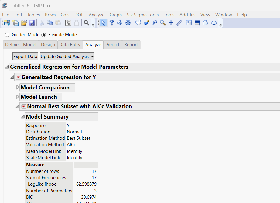Expand the Model Comparison section
Viewport: 280px width, 203px height.
pyautogui.click(x=18, y=87)
